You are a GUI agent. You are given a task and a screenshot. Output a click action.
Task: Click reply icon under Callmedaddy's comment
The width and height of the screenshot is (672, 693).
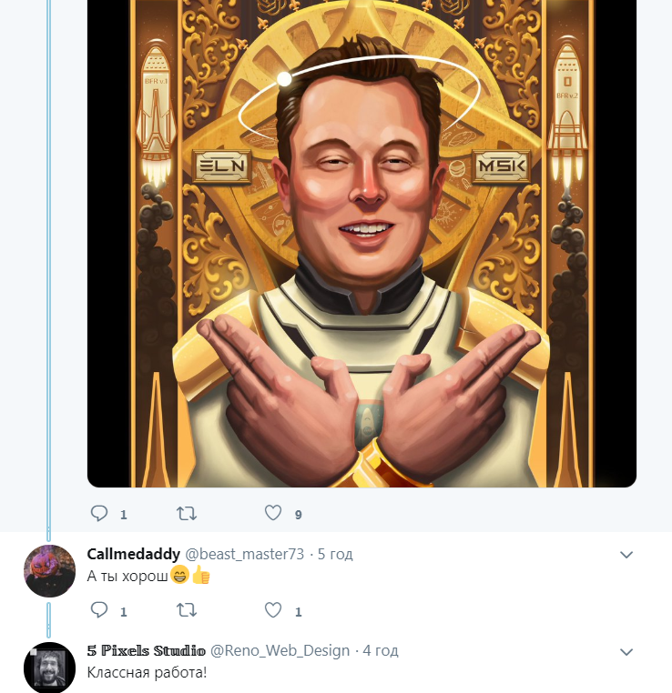pyautogui.click(x=99, y=610)
